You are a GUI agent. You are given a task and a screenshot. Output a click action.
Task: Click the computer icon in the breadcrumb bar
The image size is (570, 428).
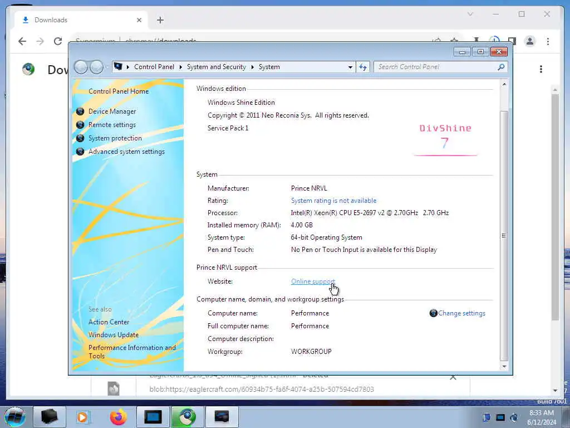tap(118, 67)
